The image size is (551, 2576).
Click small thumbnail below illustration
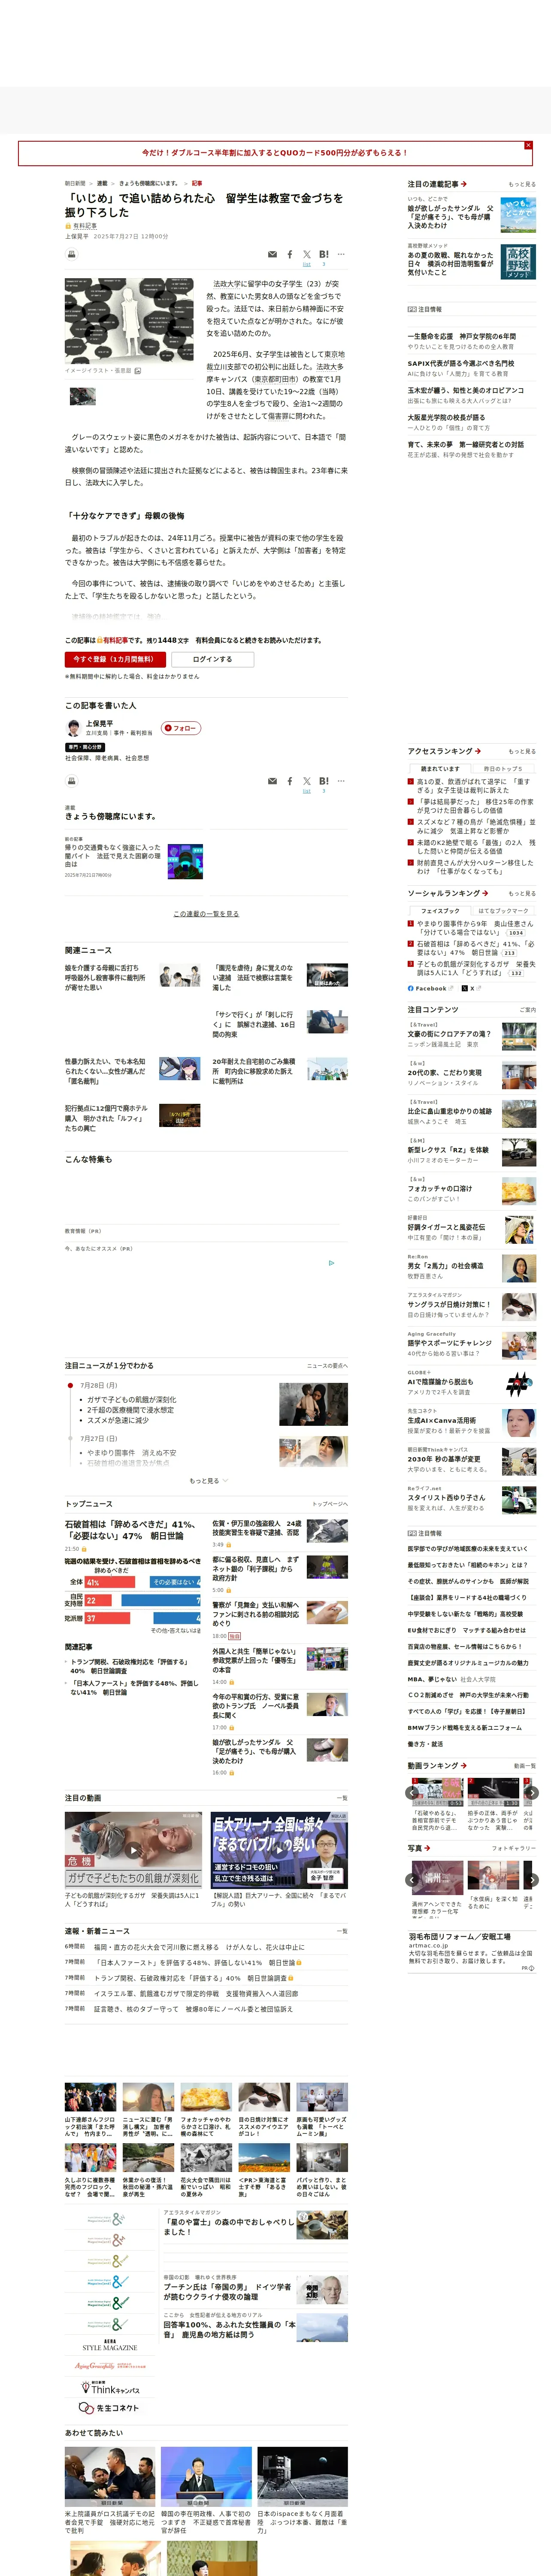[83, 396]
